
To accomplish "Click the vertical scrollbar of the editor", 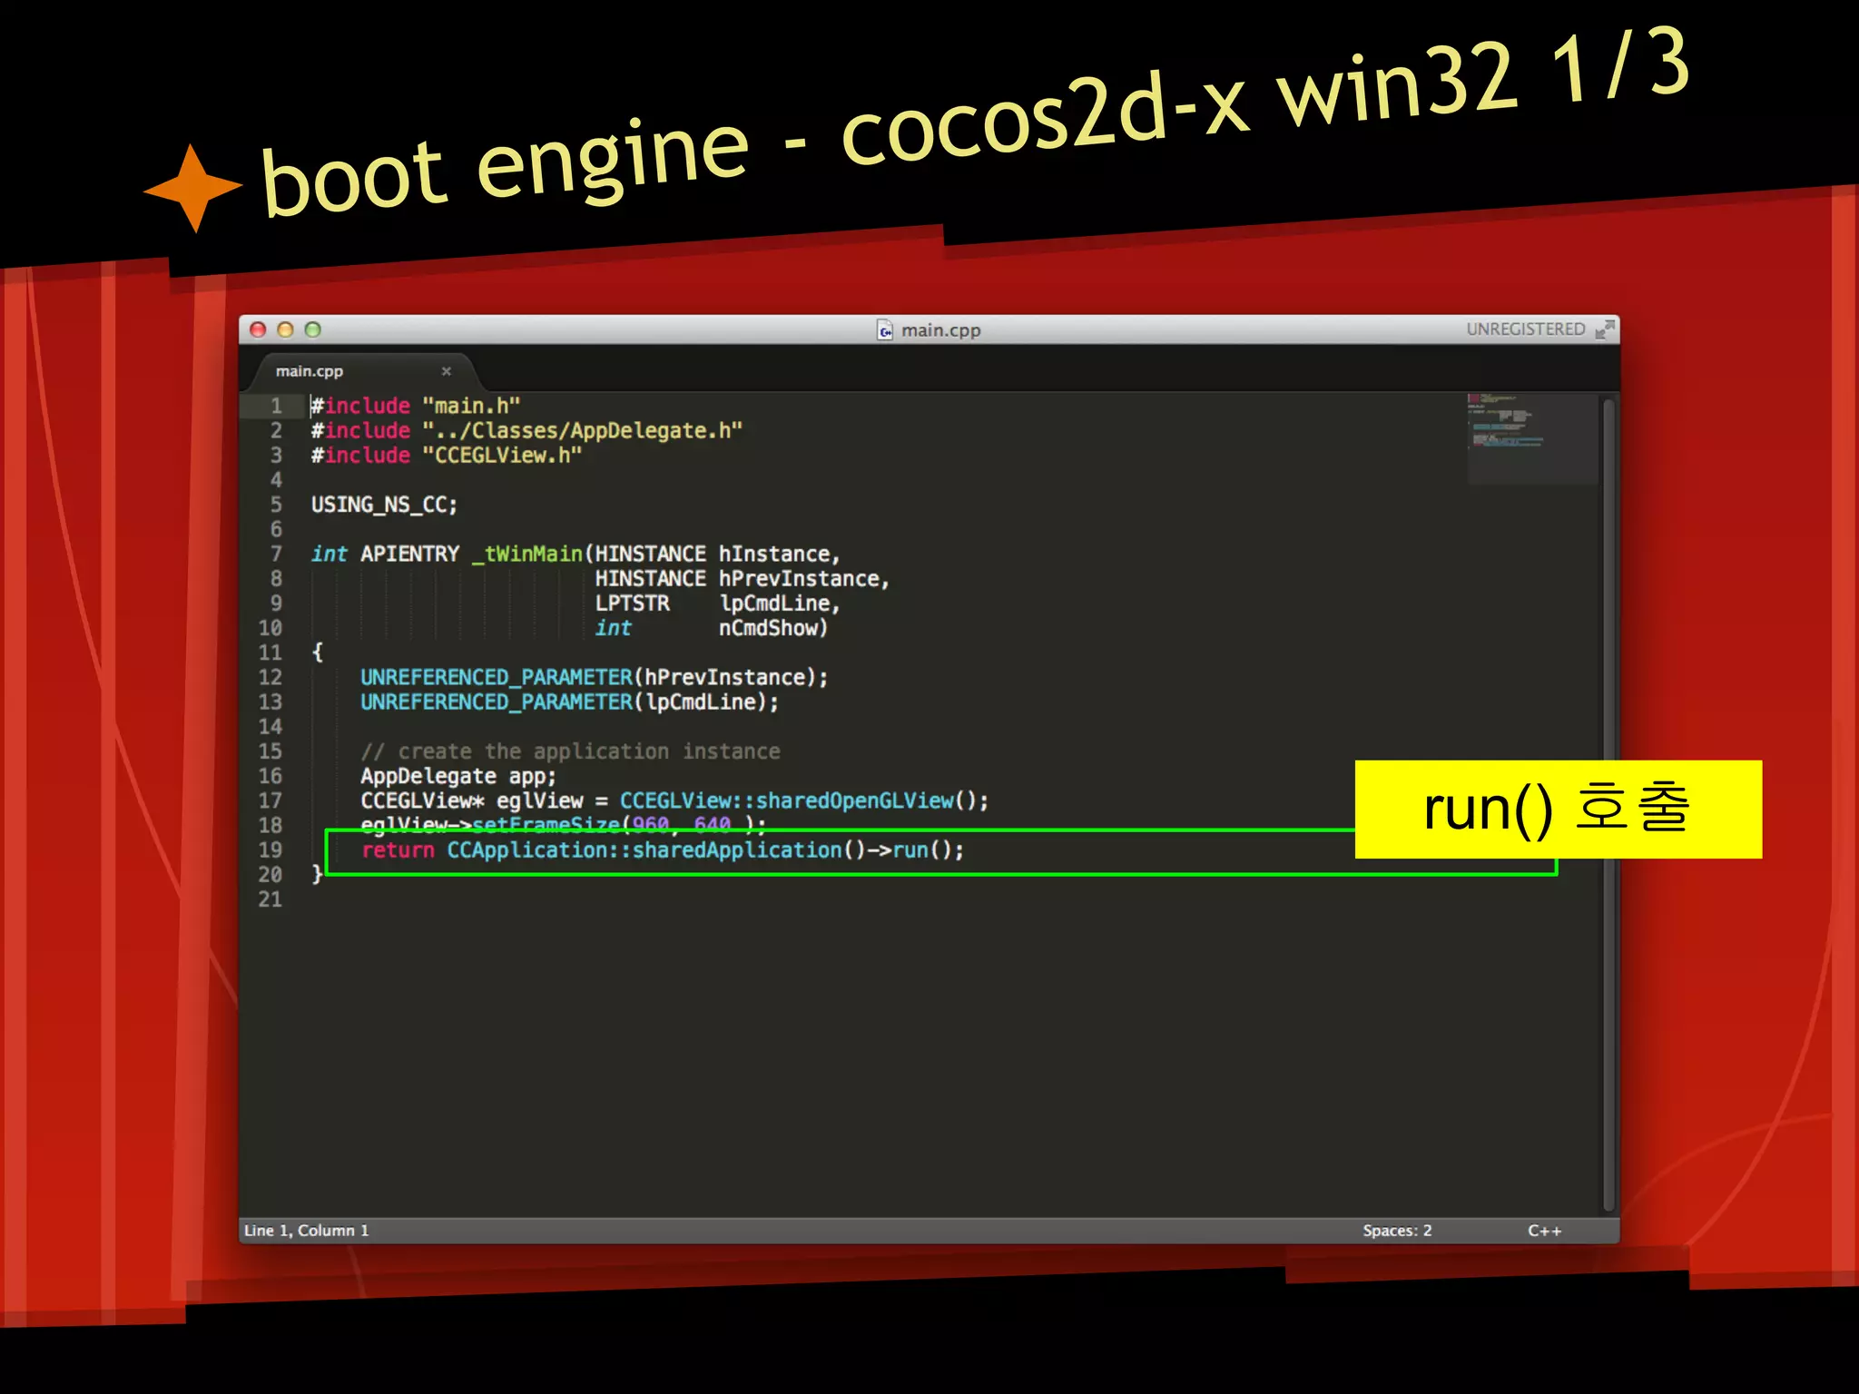I will [x=1608, y=804].
